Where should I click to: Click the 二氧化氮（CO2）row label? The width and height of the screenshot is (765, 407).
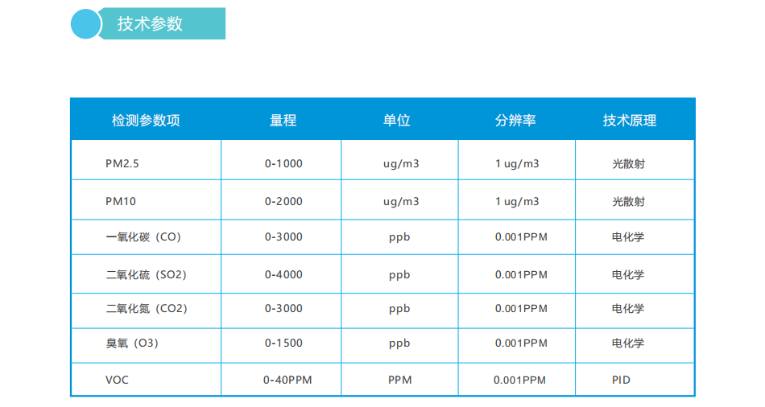point(147,309)
